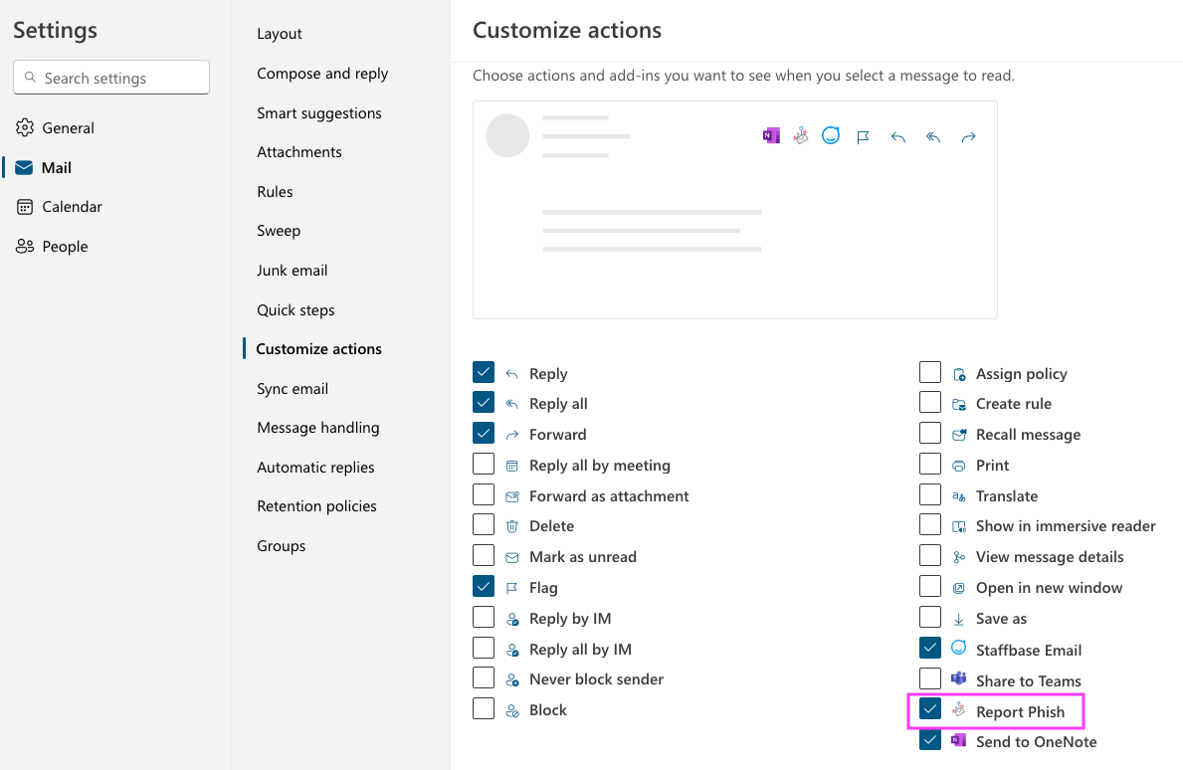The height and width of the screenshot is (770, 1183).
Task: Open the Rules settings page
Action: click(x=275, y=192)
